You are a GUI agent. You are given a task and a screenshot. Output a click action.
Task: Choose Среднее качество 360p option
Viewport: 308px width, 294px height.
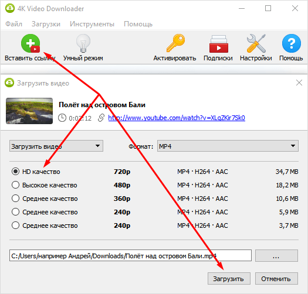[x=15, y=199]
